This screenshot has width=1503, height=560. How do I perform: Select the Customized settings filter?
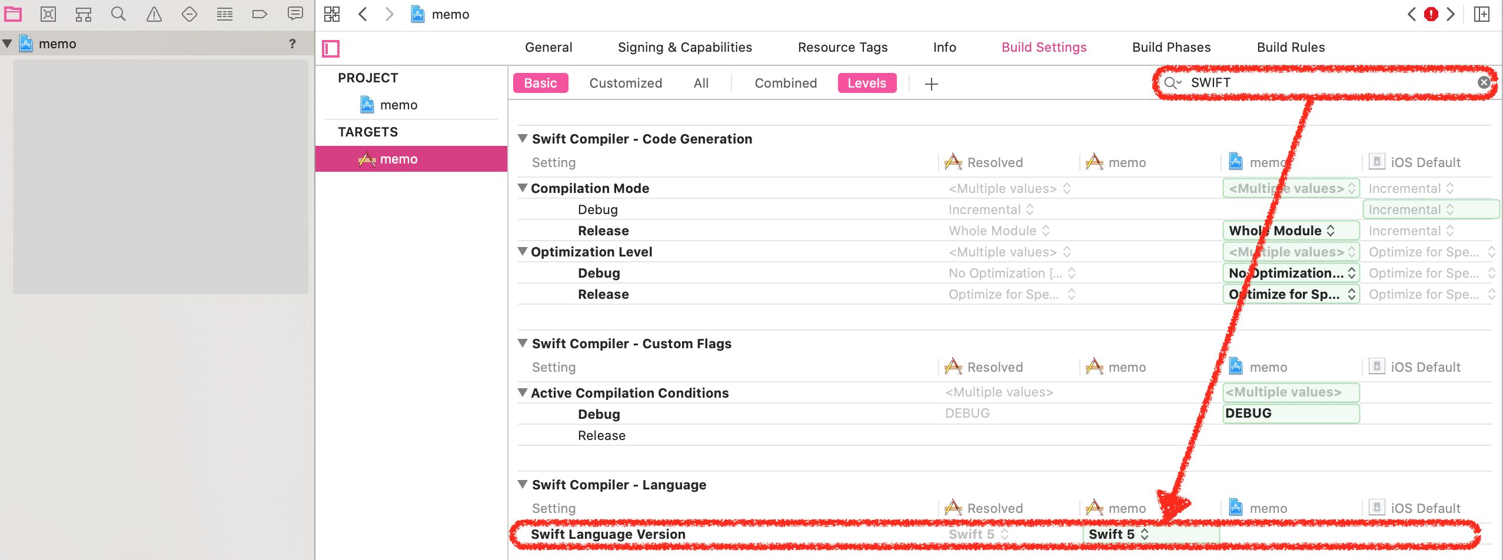tap(626, 83)
